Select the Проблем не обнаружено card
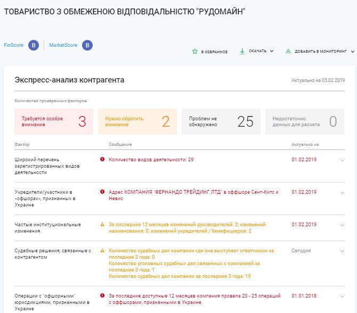The image size is (357, 313). tap(221, 121)
